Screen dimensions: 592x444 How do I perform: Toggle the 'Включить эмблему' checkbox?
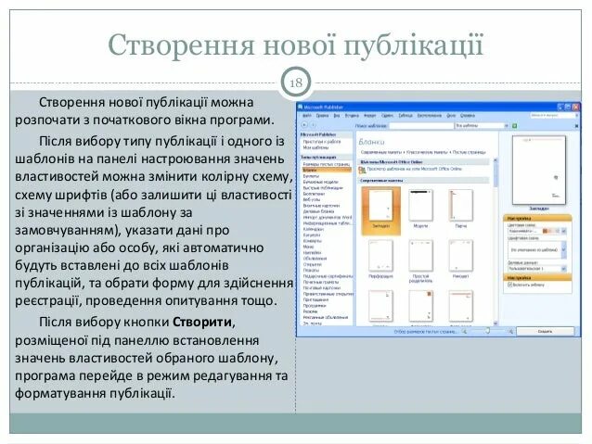coord(510,285)
